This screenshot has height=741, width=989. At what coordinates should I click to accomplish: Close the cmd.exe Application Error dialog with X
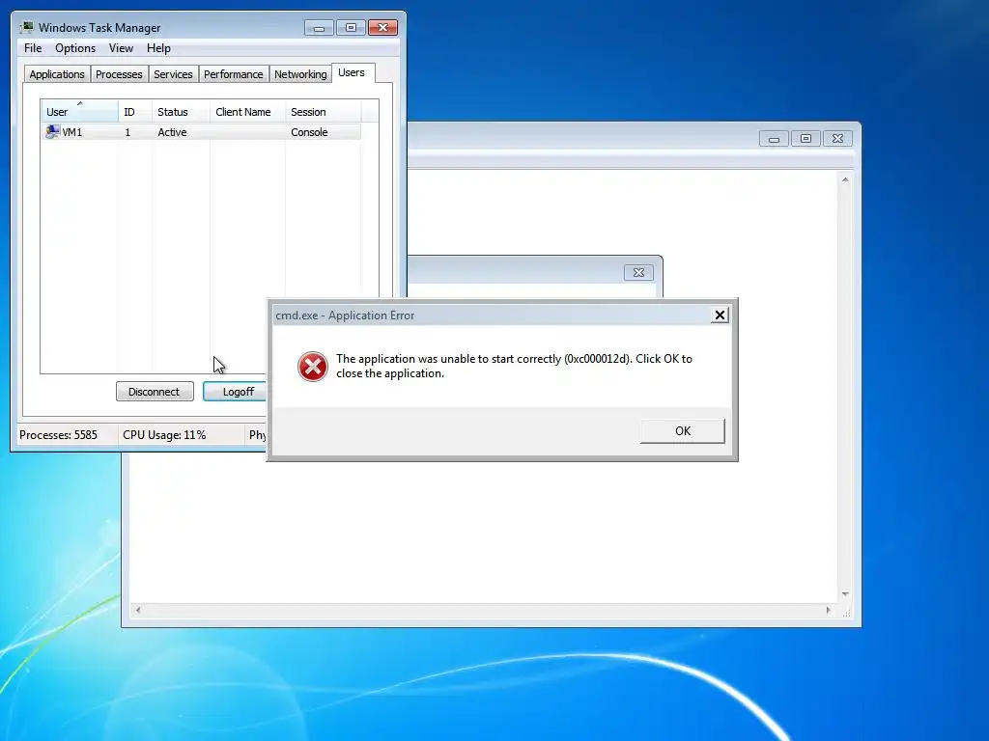[720, 316]
